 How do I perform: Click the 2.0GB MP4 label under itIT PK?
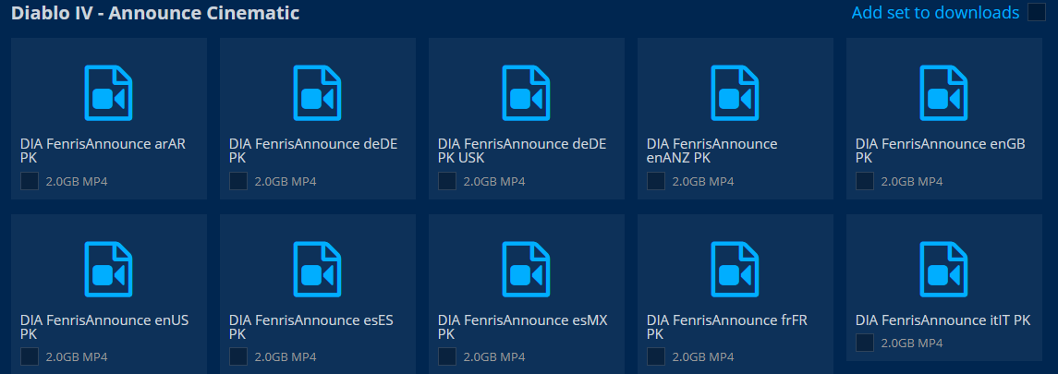tap(912, 343)
